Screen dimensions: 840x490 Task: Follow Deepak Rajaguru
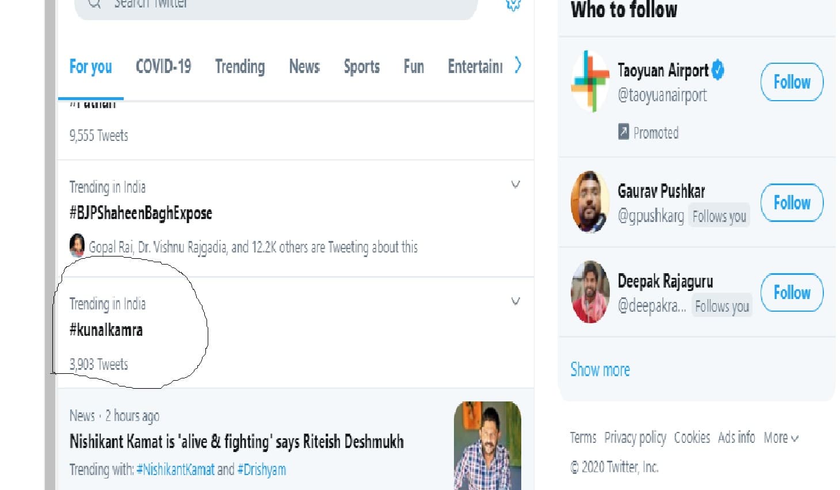[x=792, y=293]
